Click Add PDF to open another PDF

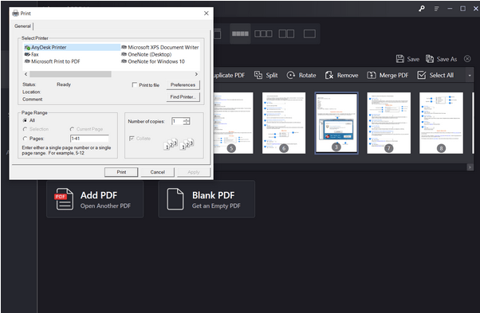coord(95,199)
